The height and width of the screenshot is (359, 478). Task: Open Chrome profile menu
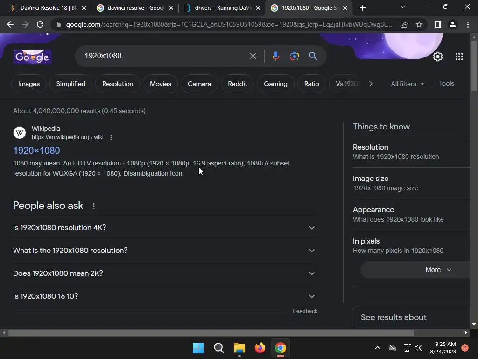tap(453, 24)
